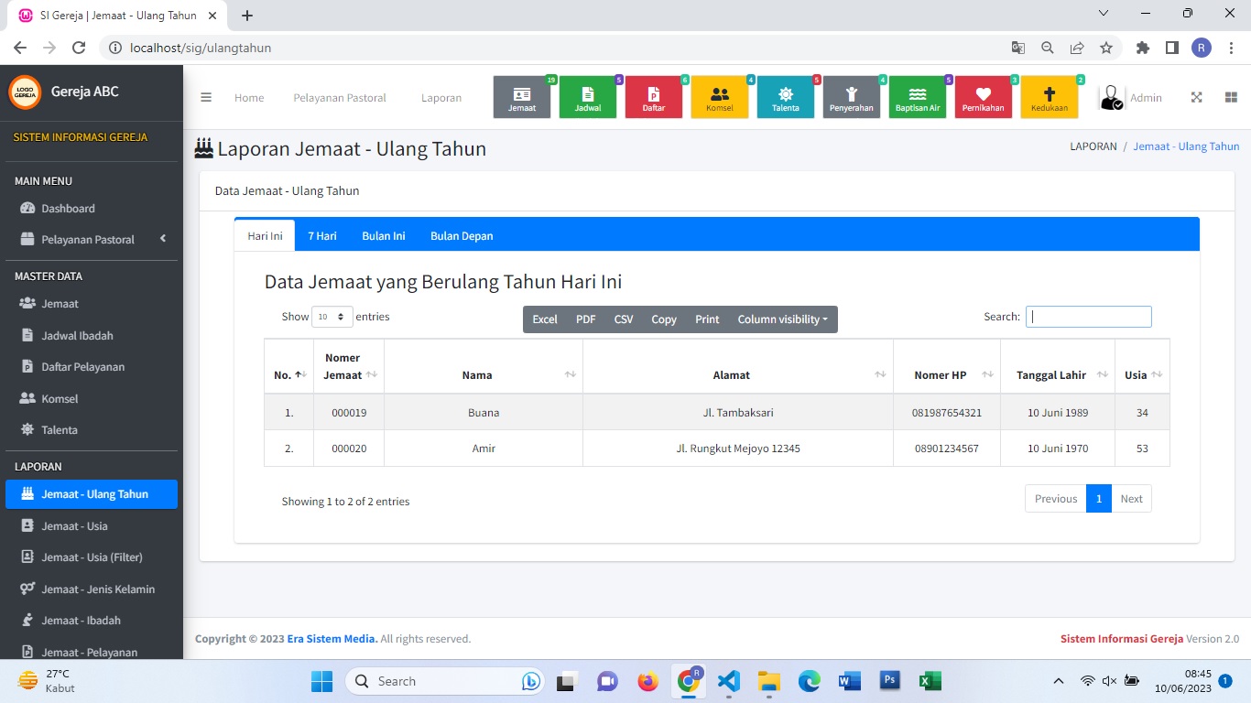Open the Komsel yellow shortcut tile
Viewport: 1251px width, 703px height.
(x=720, y=97)
